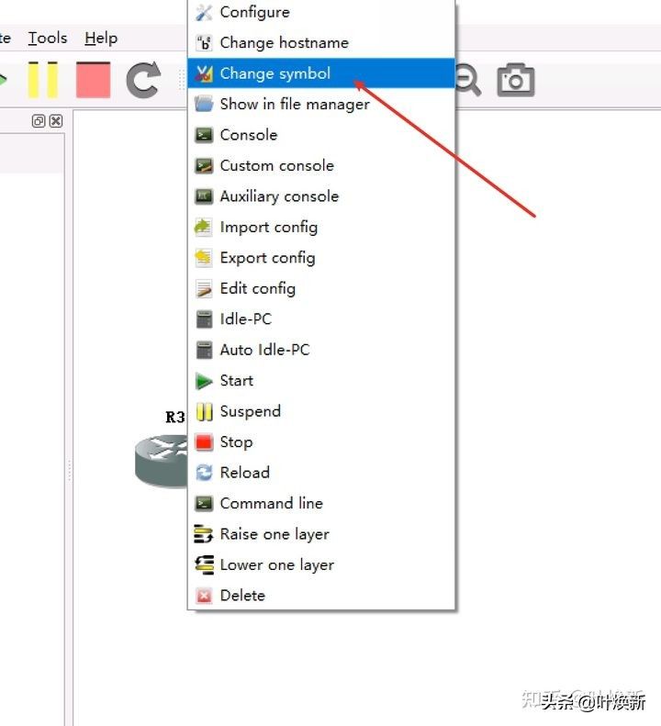Click the red Stop all nodes toolbar icon
The height and width of the screenshot is (726, 661).
[93, 80]
